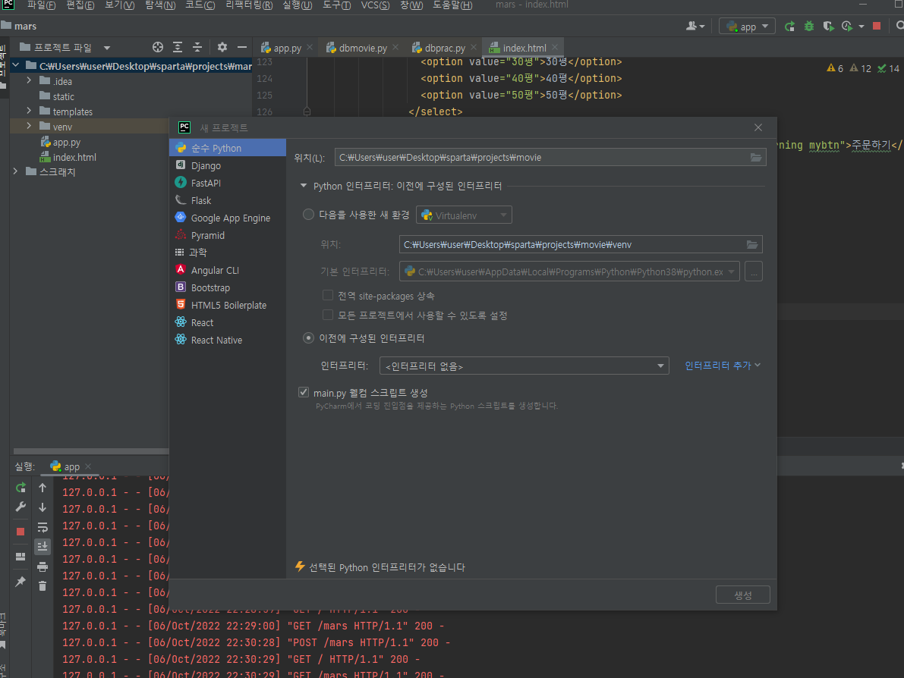Select FastAPI project type
Image resolution: width=904 pixels, height=678 pixels.
tap(228, 183)
